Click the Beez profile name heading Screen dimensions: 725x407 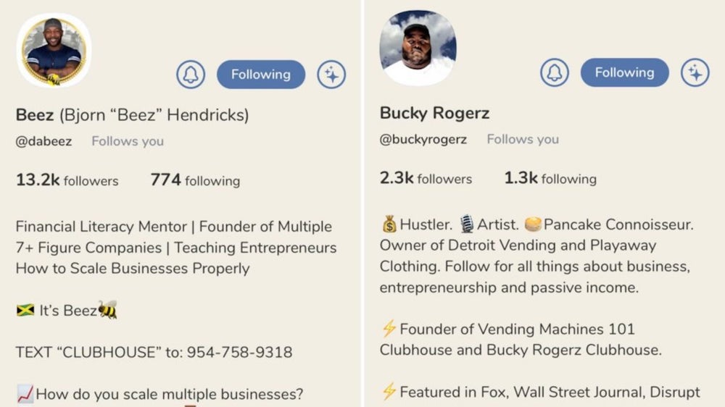pos(132,114)
